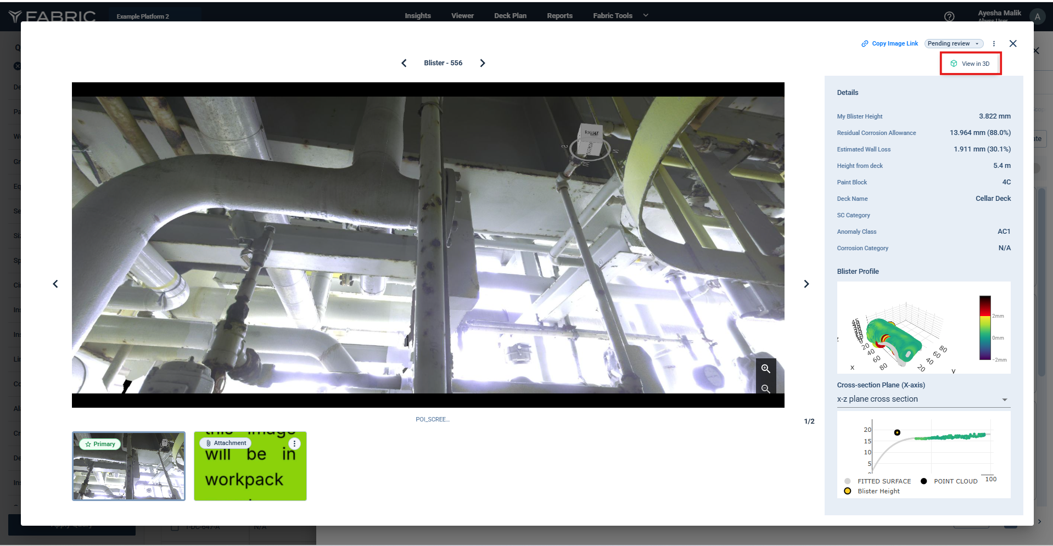Screen dimensions: 1053x546
Task: Click the zoom in magnifier icon
Action: 765,369
